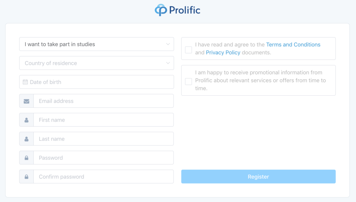The width and height of the screenshot is (356, 202).
Task: Click the Register button
Action: (x=258, y=177)
